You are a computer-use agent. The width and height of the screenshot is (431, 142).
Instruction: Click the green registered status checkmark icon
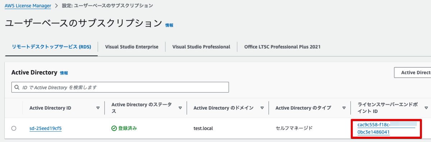[x=114, y=128]
